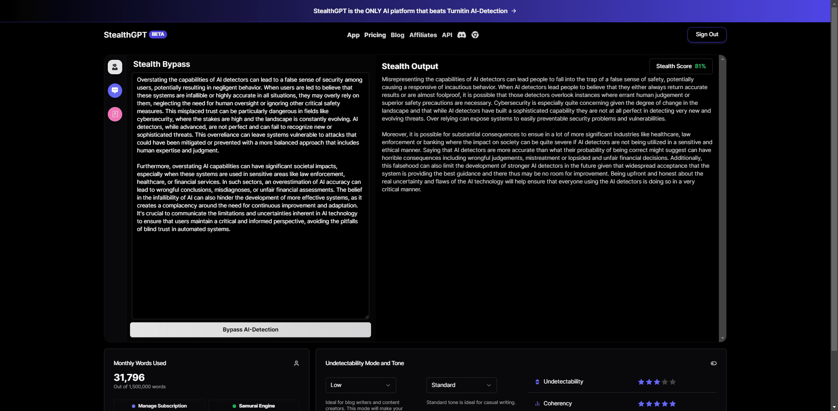Open the purple chat bubble sidebar tool
The height and width of the screenshot is (411, 838).
pos(115,90)
